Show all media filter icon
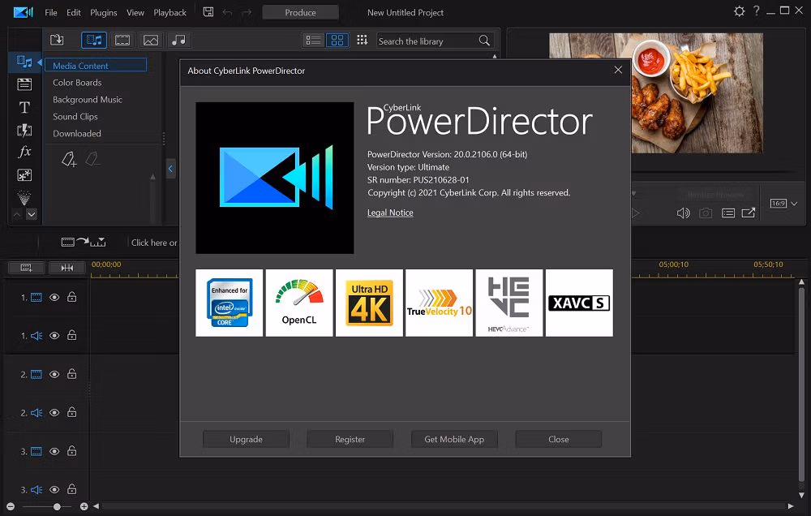811x516 pixels. tap(94, 40)
